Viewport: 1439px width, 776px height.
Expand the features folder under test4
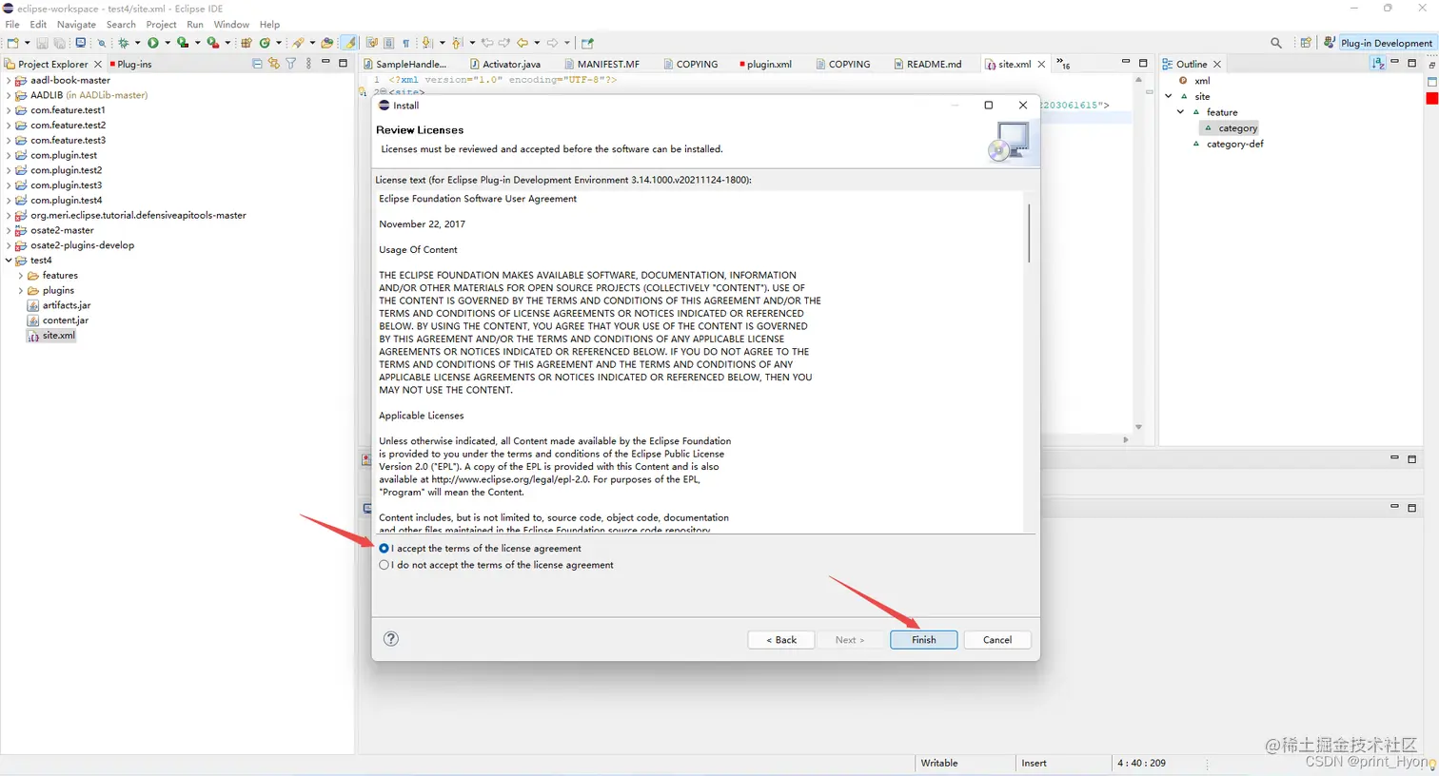coord(21,276)
